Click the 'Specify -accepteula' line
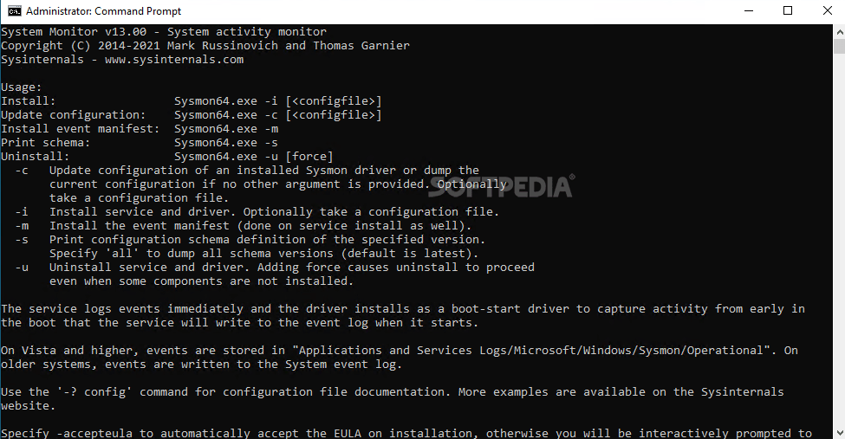Image resolution: width=845 pixels, height=439 pixels. pos(406,433)
